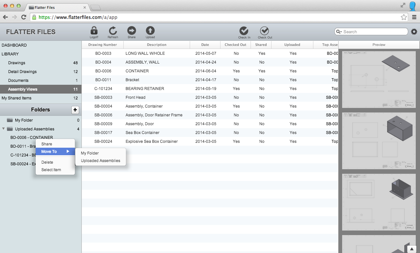Select the BD-0011 Bracket table row
The height and width of the screenshot is (253, 420).
pos(210,80)
